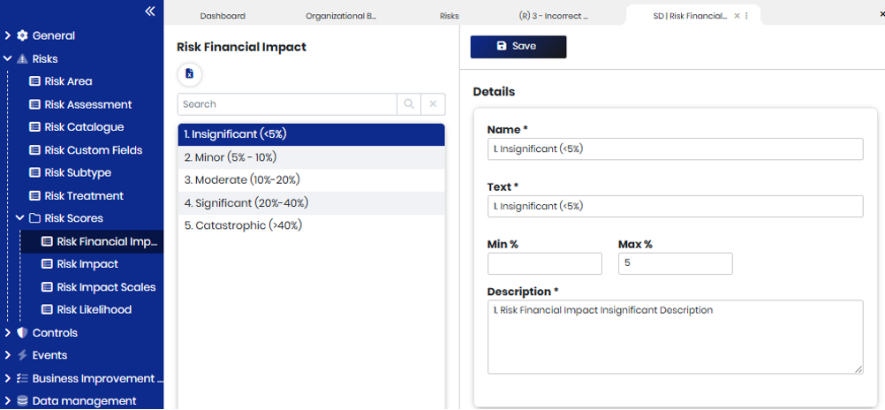Click the search magnifier icon
Image resolution: width=885 pixels, height=410 pixels.
(x=409, y=104)
